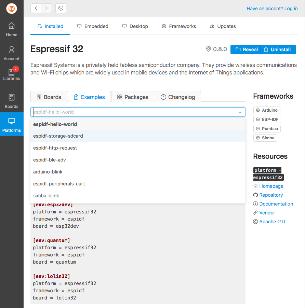This screenshot has height=308, width=305.
Task: Choose arduino-blink example
Action: coord(138,172)
